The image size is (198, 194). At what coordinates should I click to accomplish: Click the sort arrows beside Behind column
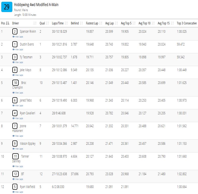pos(81,23)
